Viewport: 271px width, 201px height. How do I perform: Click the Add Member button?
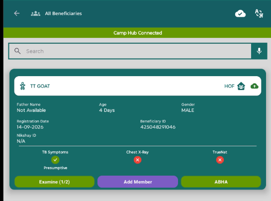(138, 182)
